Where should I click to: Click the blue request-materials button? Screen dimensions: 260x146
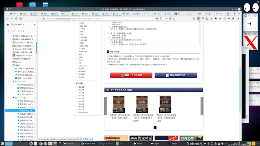click(176, 75)
